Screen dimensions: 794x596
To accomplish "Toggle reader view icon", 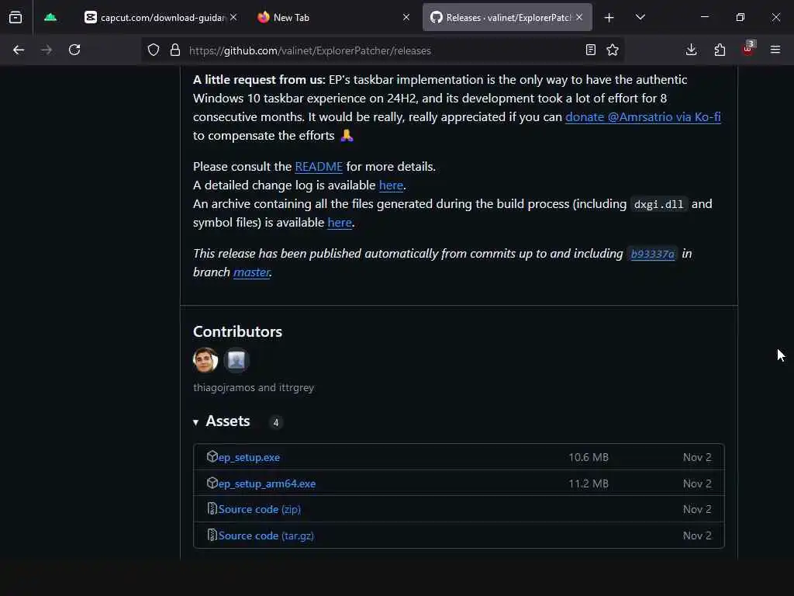I will (590, 50).
